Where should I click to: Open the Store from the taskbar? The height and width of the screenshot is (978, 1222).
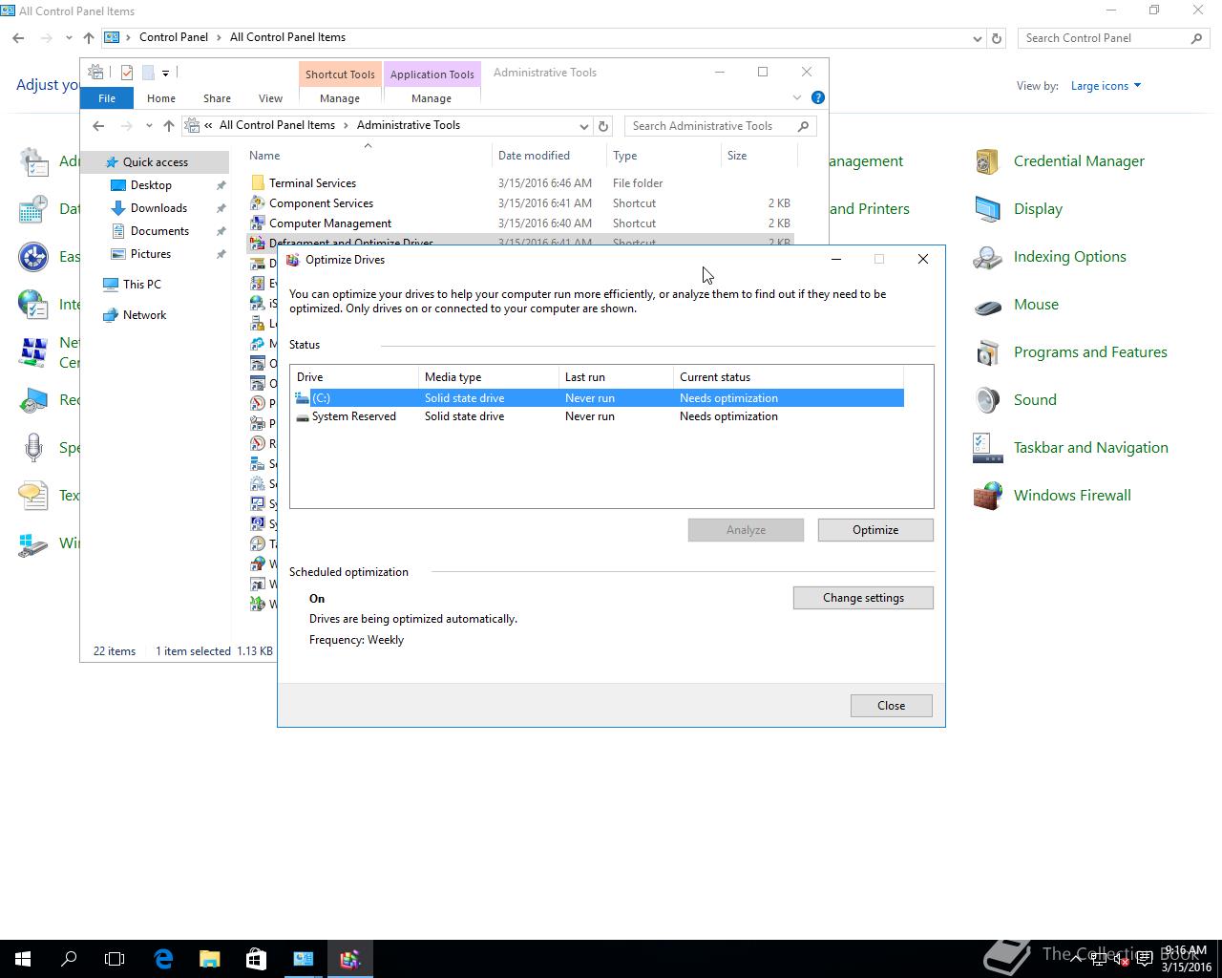coord(256,959)
